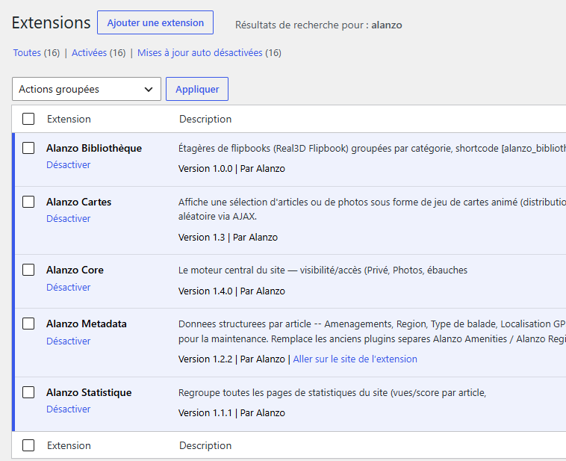Deactivate Alanzo Bibliothèque via Désactiver

pyautogui.click(x=68, y=164)
